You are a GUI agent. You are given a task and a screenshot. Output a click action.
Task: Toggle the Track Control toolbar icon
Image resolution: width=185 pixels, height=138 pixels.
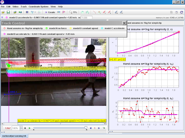[59, 12]
